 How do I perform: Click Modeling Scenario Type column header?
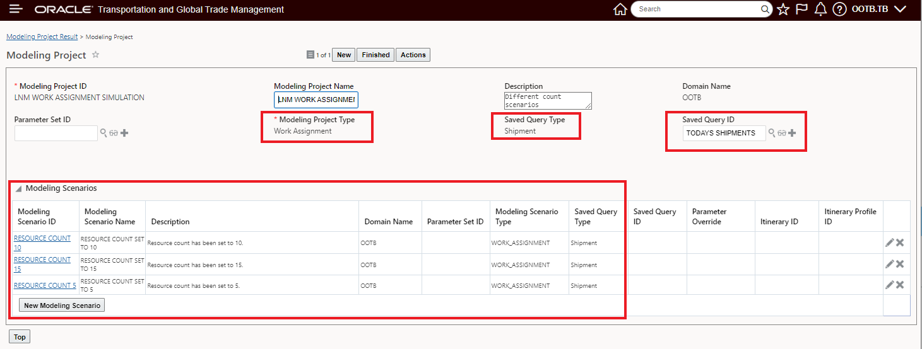pyautogui.click(x=529, y=216)
